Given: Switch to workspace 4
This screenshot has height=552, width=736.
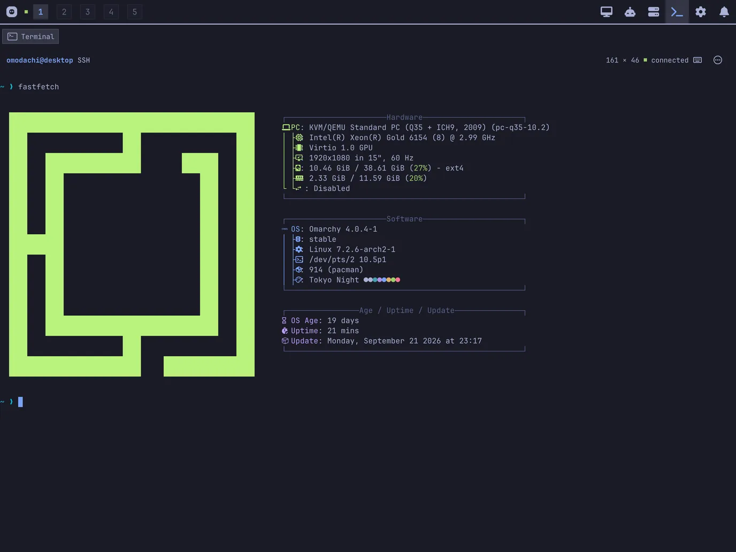Looking at the screenshot, I should point(111,12).
